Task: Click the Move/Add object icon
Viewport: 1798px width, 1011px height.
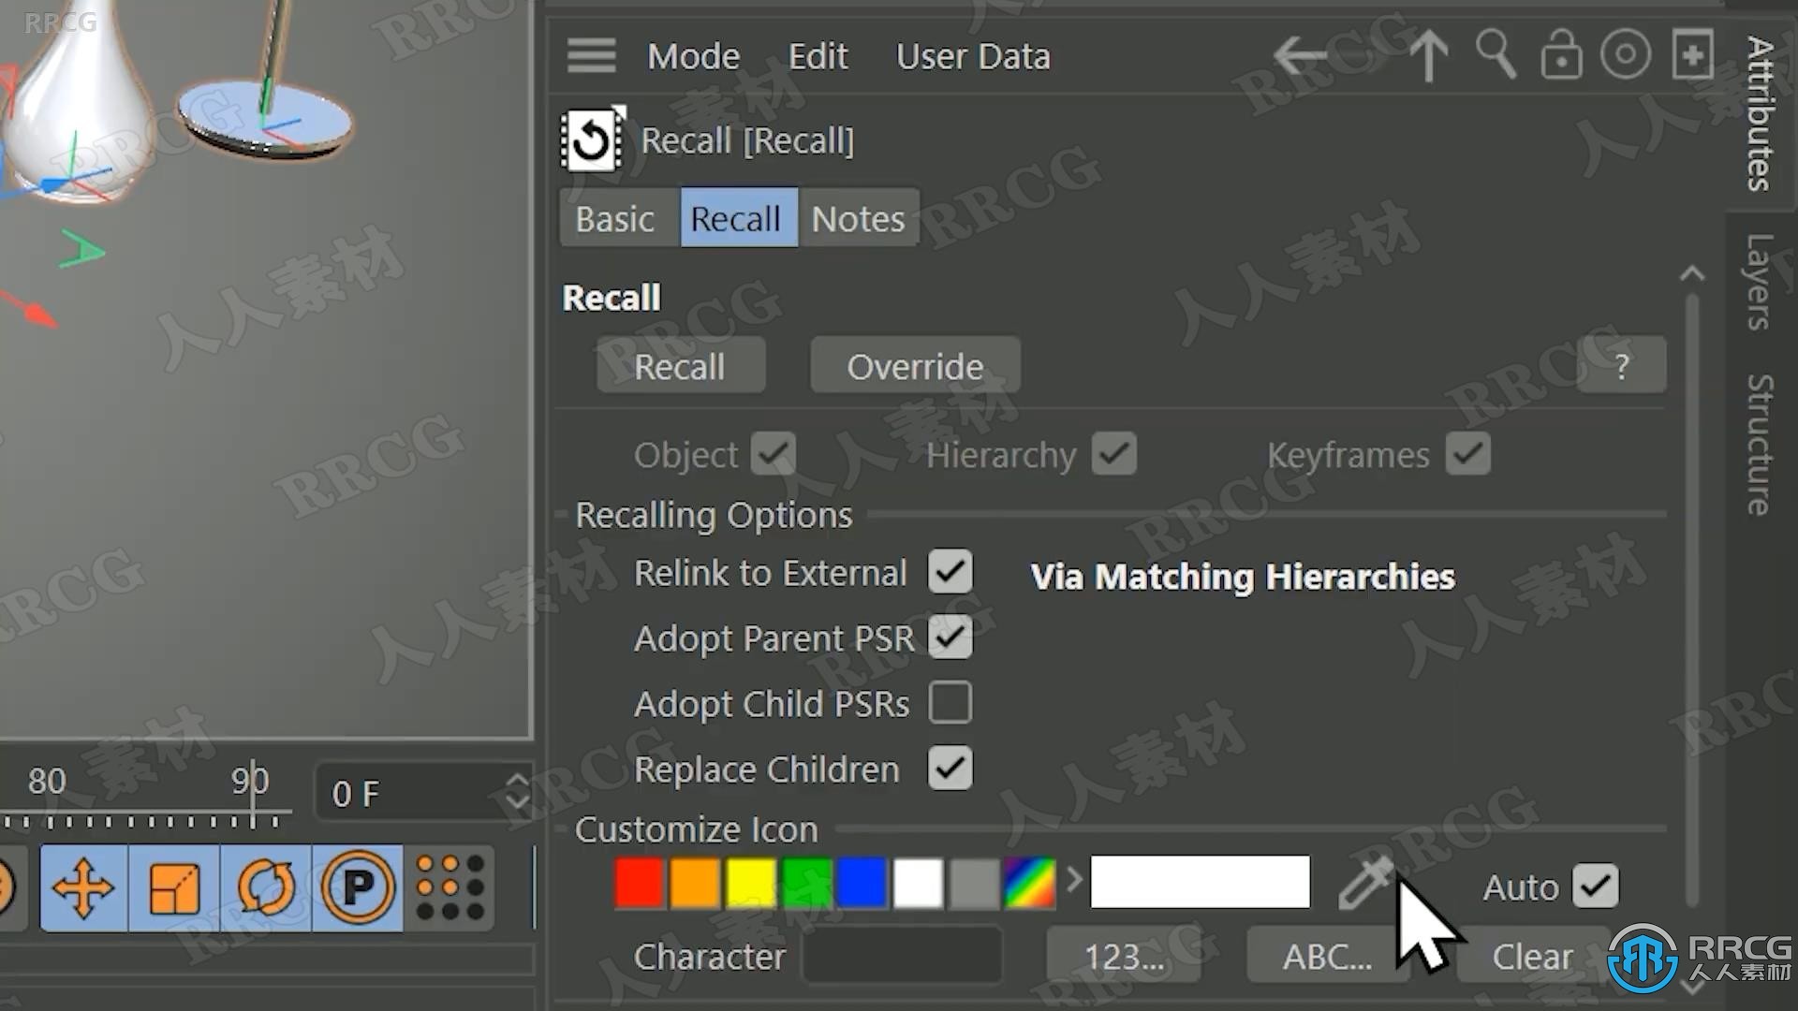Action: tap(84, 883)
